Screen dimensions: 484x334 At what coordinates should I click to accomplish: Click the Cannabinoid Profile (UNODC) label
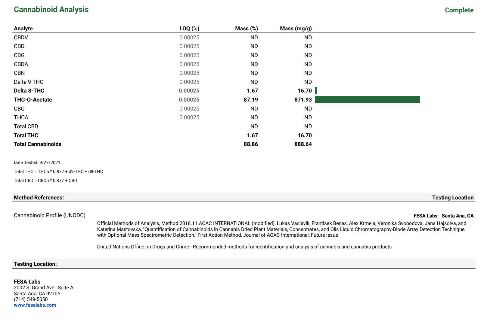pyautogui.click(x=50, y=215)
